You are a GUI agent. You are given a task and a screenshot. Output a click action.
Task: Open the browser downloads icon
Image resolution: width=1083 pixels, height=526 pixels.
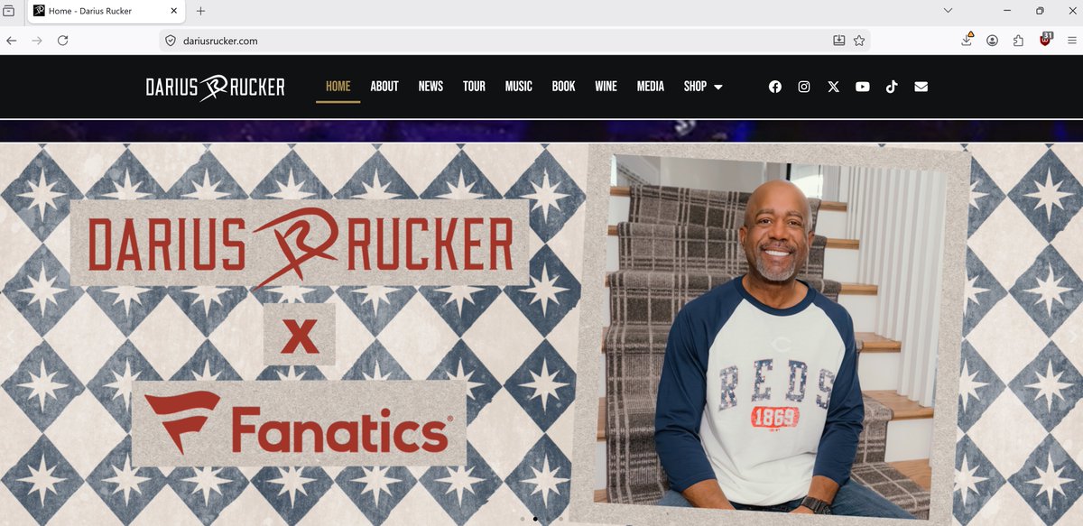coord(967,40)
